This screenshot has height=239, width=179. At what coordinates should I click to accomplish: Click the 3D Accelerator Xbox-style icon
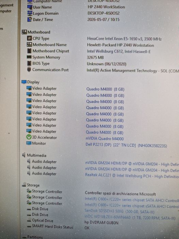point(29,137)
